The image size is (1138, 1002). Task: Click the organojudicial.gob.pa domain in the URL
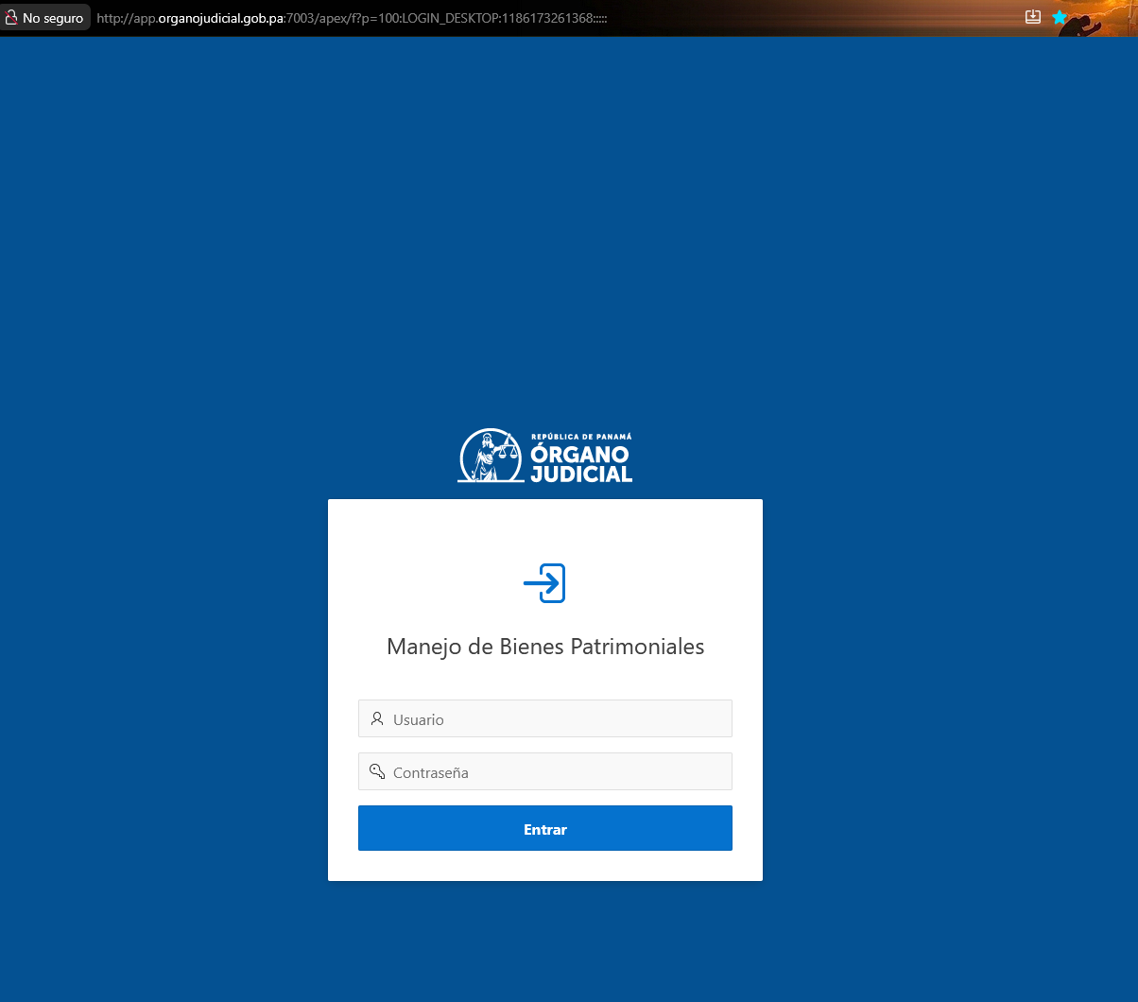[x=220, y=18]
